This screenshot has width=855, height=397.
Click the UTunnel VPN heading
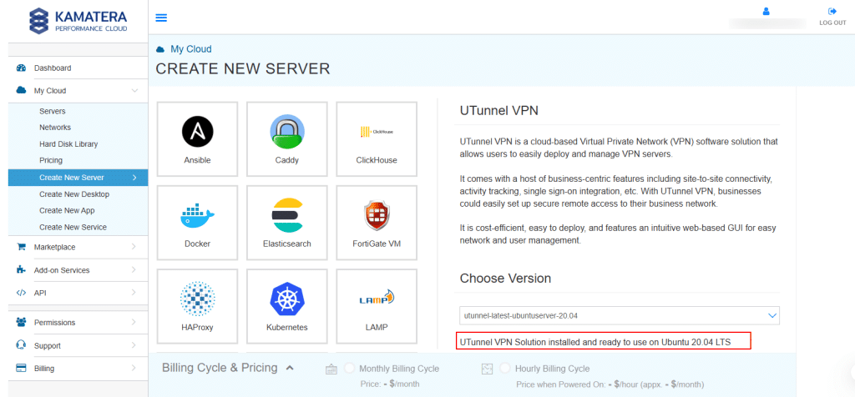point(499,111)
